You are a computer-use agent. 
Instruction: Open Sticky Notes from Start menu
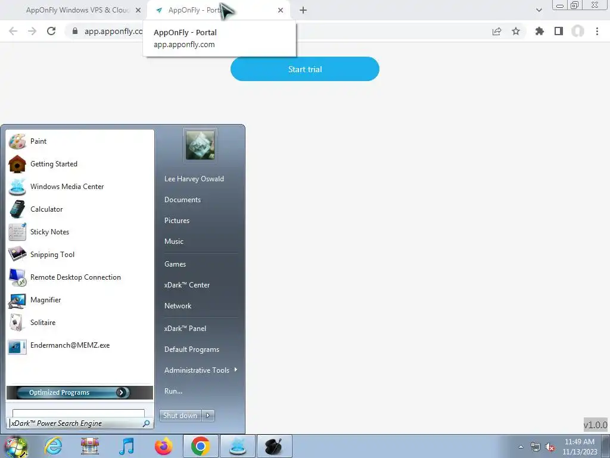coord(80,232)
